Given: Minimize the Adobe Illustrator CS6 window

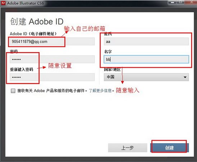Looking at the screenshot, I should (173, 2).
